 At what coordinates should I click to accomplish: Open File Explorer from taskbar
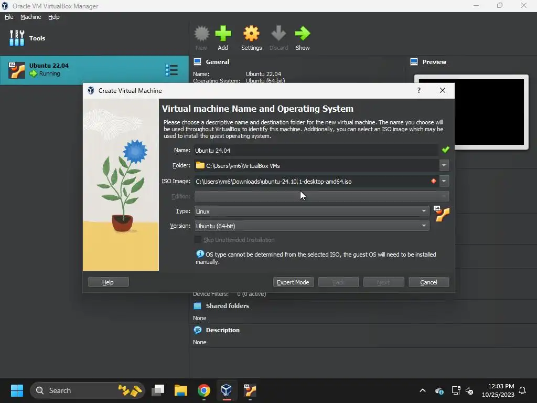[181, 390]
